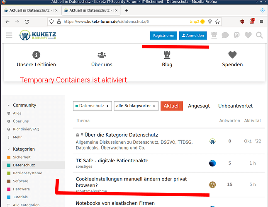The height and width of the screenshot is (207, 268).
Task: Click the avatar of the TK Safe topic poster
Action: point(212,163)
